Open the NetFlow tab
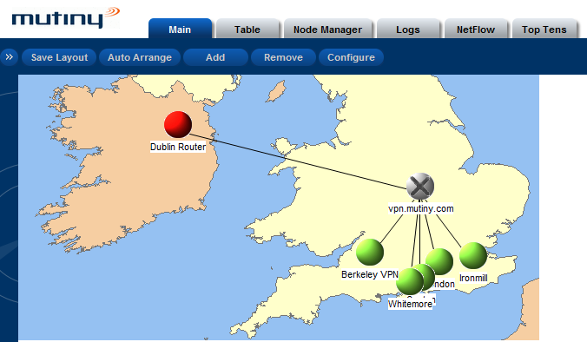The width and height of the screenshot is (587, 342). tap(476, 30)
